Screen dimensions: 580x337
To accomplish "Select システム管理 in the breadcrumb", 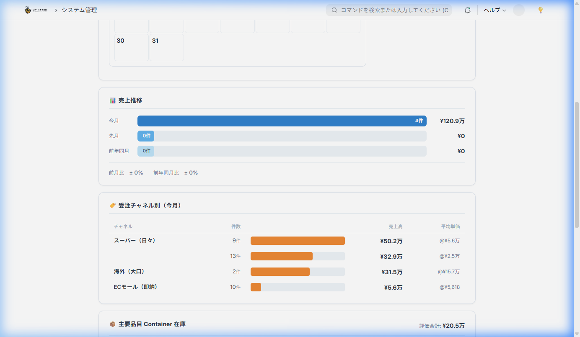I will pos(79,10).
